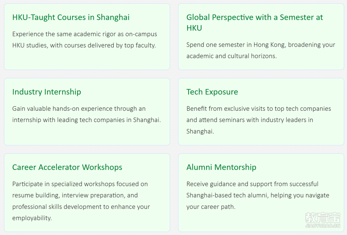The image size is (347, 235).
Task: Click description about internship with leading tech companies
Action: coord(86,120)
